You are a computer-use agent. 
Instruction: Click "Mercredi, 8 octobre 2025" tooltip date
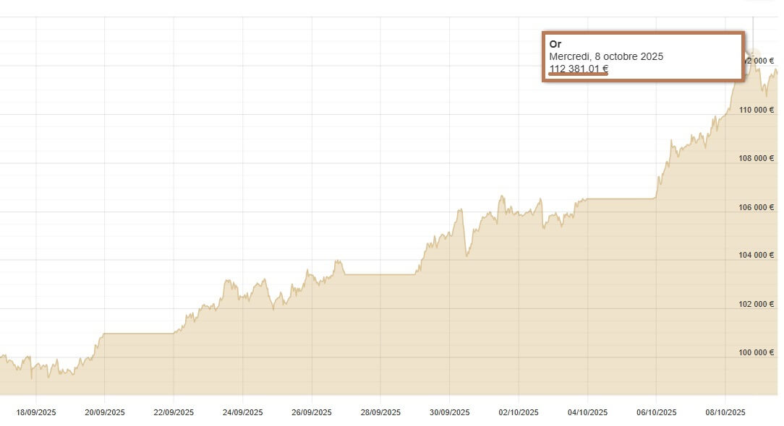[x=606, y=56]
